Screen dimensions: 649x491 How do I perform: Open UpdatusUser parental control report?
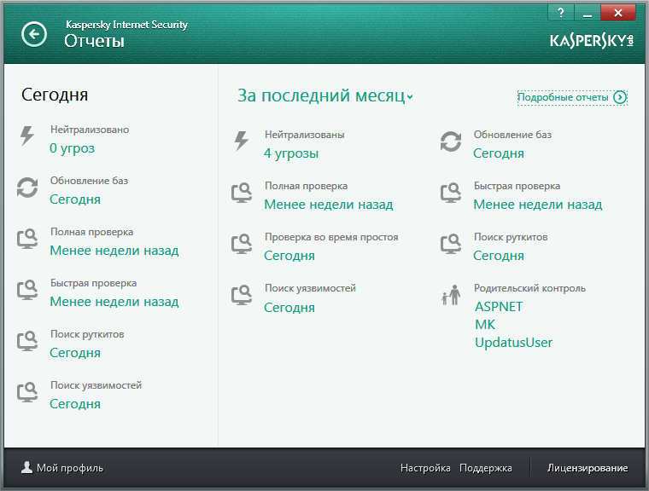point(513,343)
